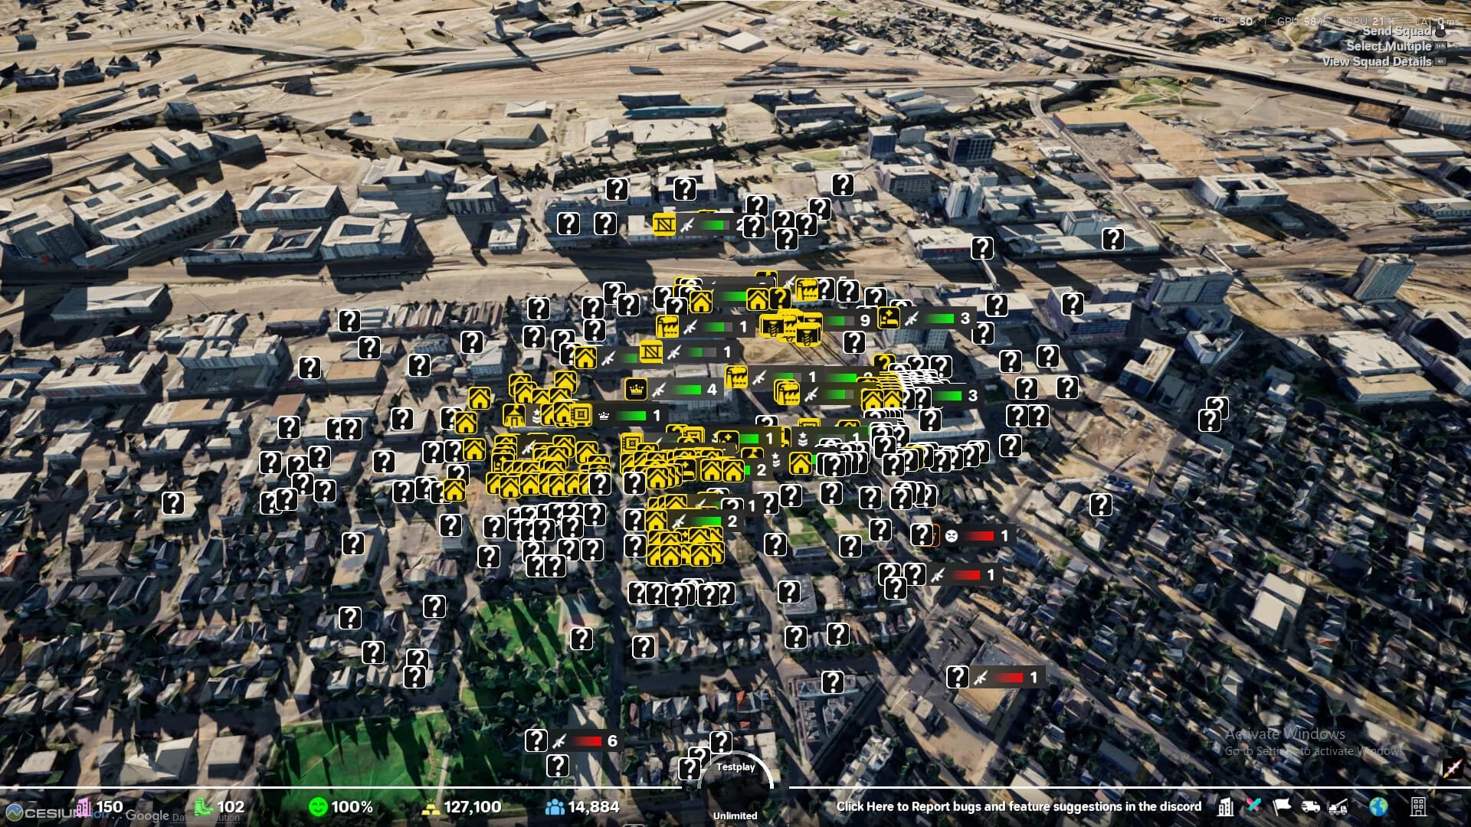Click Report bugs and feature suggestions link
Viewport: 1471px width, 827px height.
pos(1018,806)
